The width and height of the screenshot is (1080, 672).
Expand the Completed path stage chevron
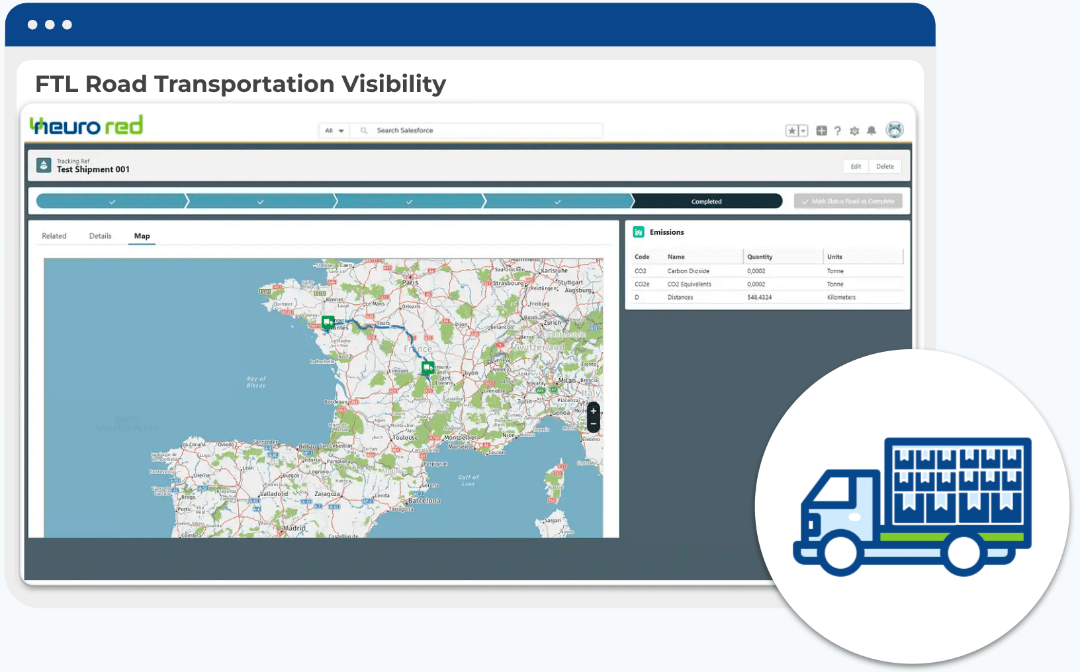click(x=706, y=201)
